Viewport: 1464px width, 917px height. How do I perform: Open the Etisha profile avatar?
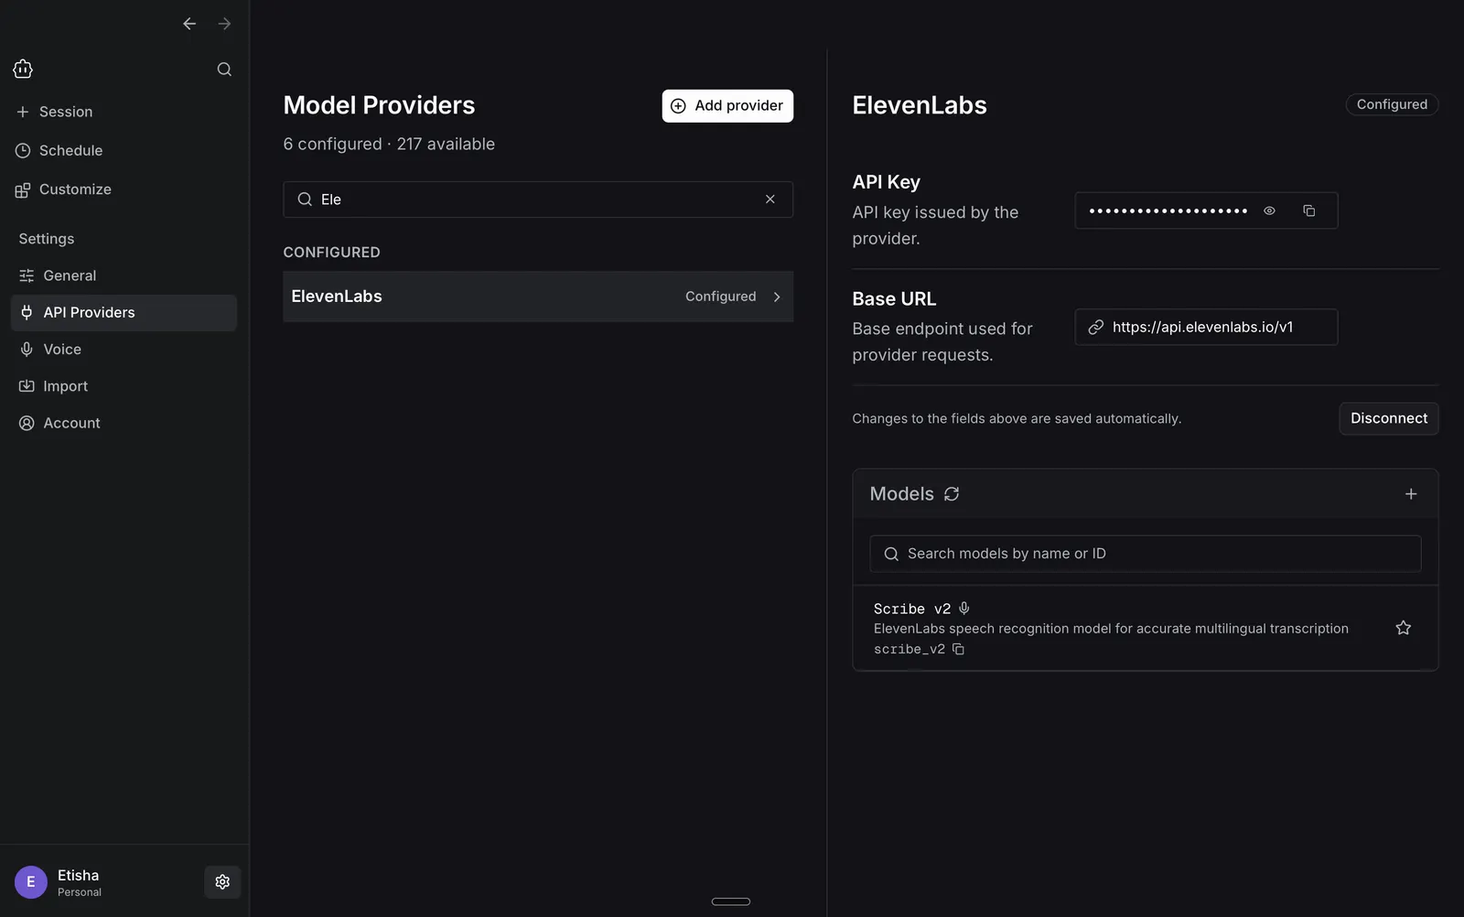pos(31,882)
